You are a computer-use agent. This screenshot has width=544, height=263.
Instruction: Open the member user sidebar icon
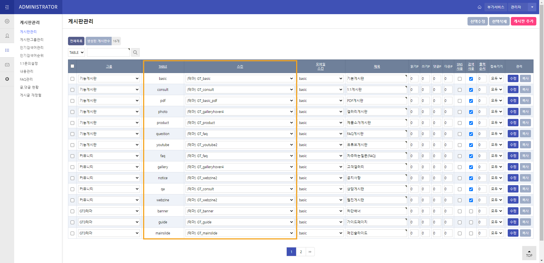point(7,36)
